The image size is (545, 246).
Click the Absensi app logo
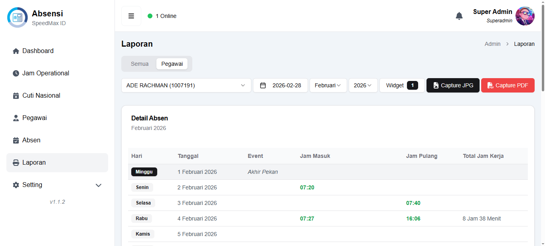click(x=18, y=18)
